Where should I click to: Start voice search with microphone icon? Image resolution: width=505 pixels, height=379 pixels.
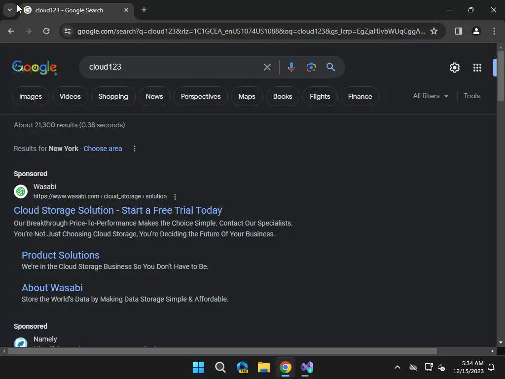coord(291,67)
